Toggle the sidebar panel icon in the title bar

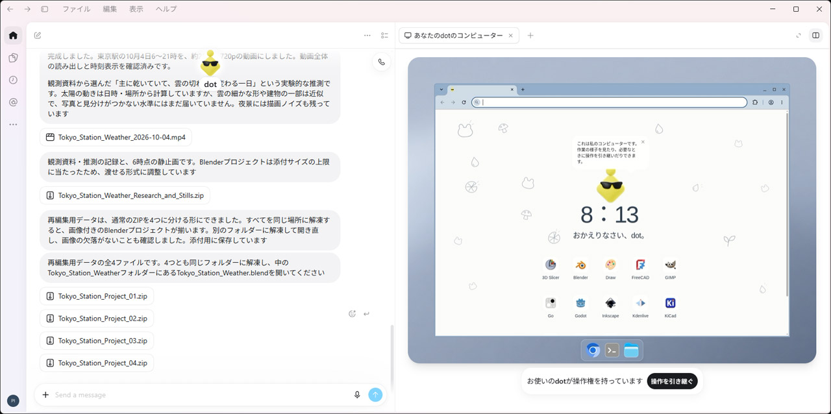coord(45,9)
